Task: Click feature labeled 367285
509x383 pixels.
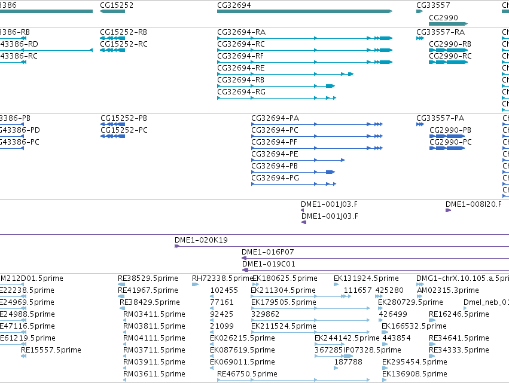Action: tap(328, 351)
